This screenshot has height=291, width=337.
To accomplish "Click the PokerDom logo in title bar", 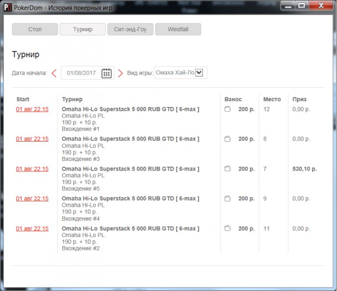I will pos(8,8).
